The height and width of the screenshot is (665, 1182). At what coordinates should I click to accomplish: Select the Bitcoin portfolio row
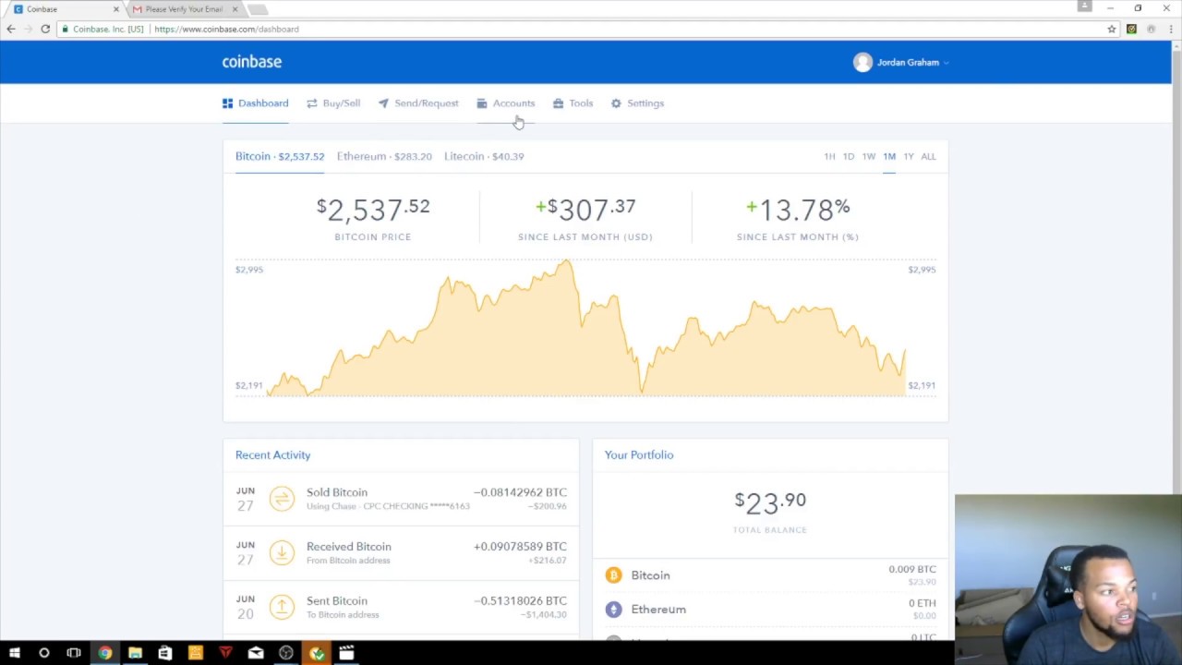(770, 575)
